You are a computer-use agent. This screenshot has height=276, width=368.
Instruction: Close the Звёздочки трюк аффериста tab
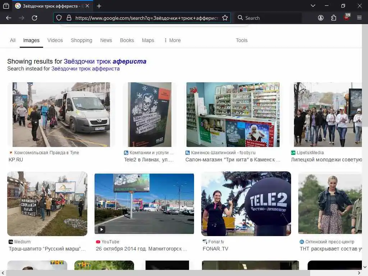pos(87,6)
